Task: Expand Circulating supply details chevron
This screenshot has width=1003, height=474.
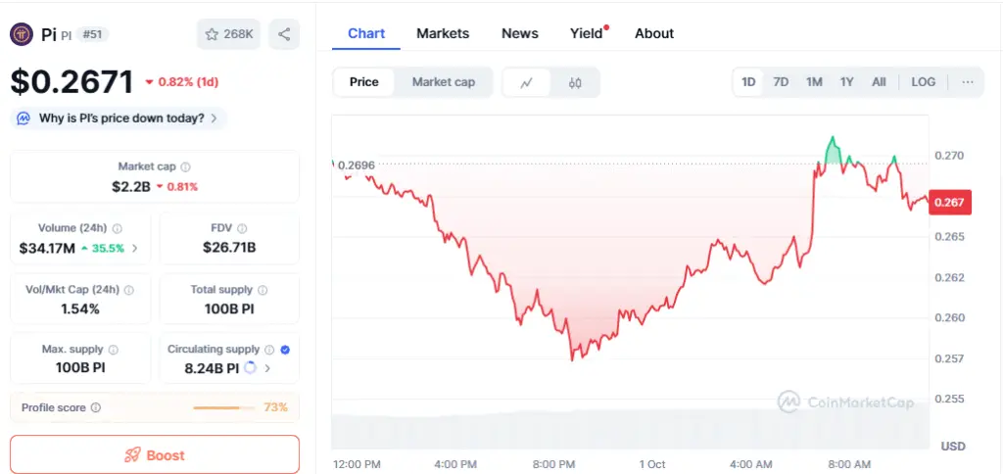Action: click(x=267, y=369)
